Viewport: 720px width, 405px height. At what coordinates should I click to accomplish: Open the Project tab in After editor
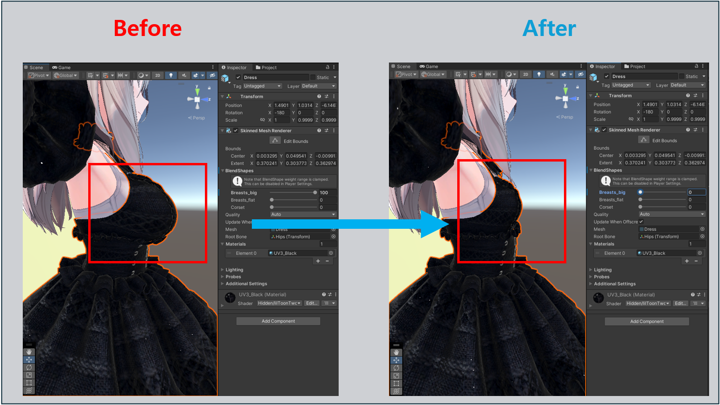click(x=635, y=66)
